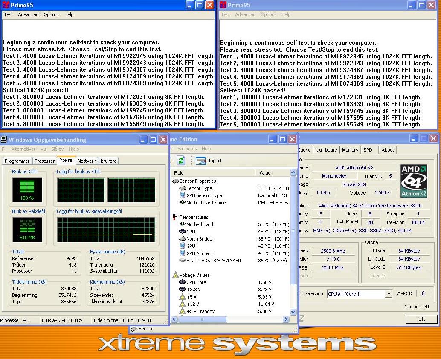Click the Prime95 icon in right title bar
Viewport: 441px width, 359px height.
223,5
